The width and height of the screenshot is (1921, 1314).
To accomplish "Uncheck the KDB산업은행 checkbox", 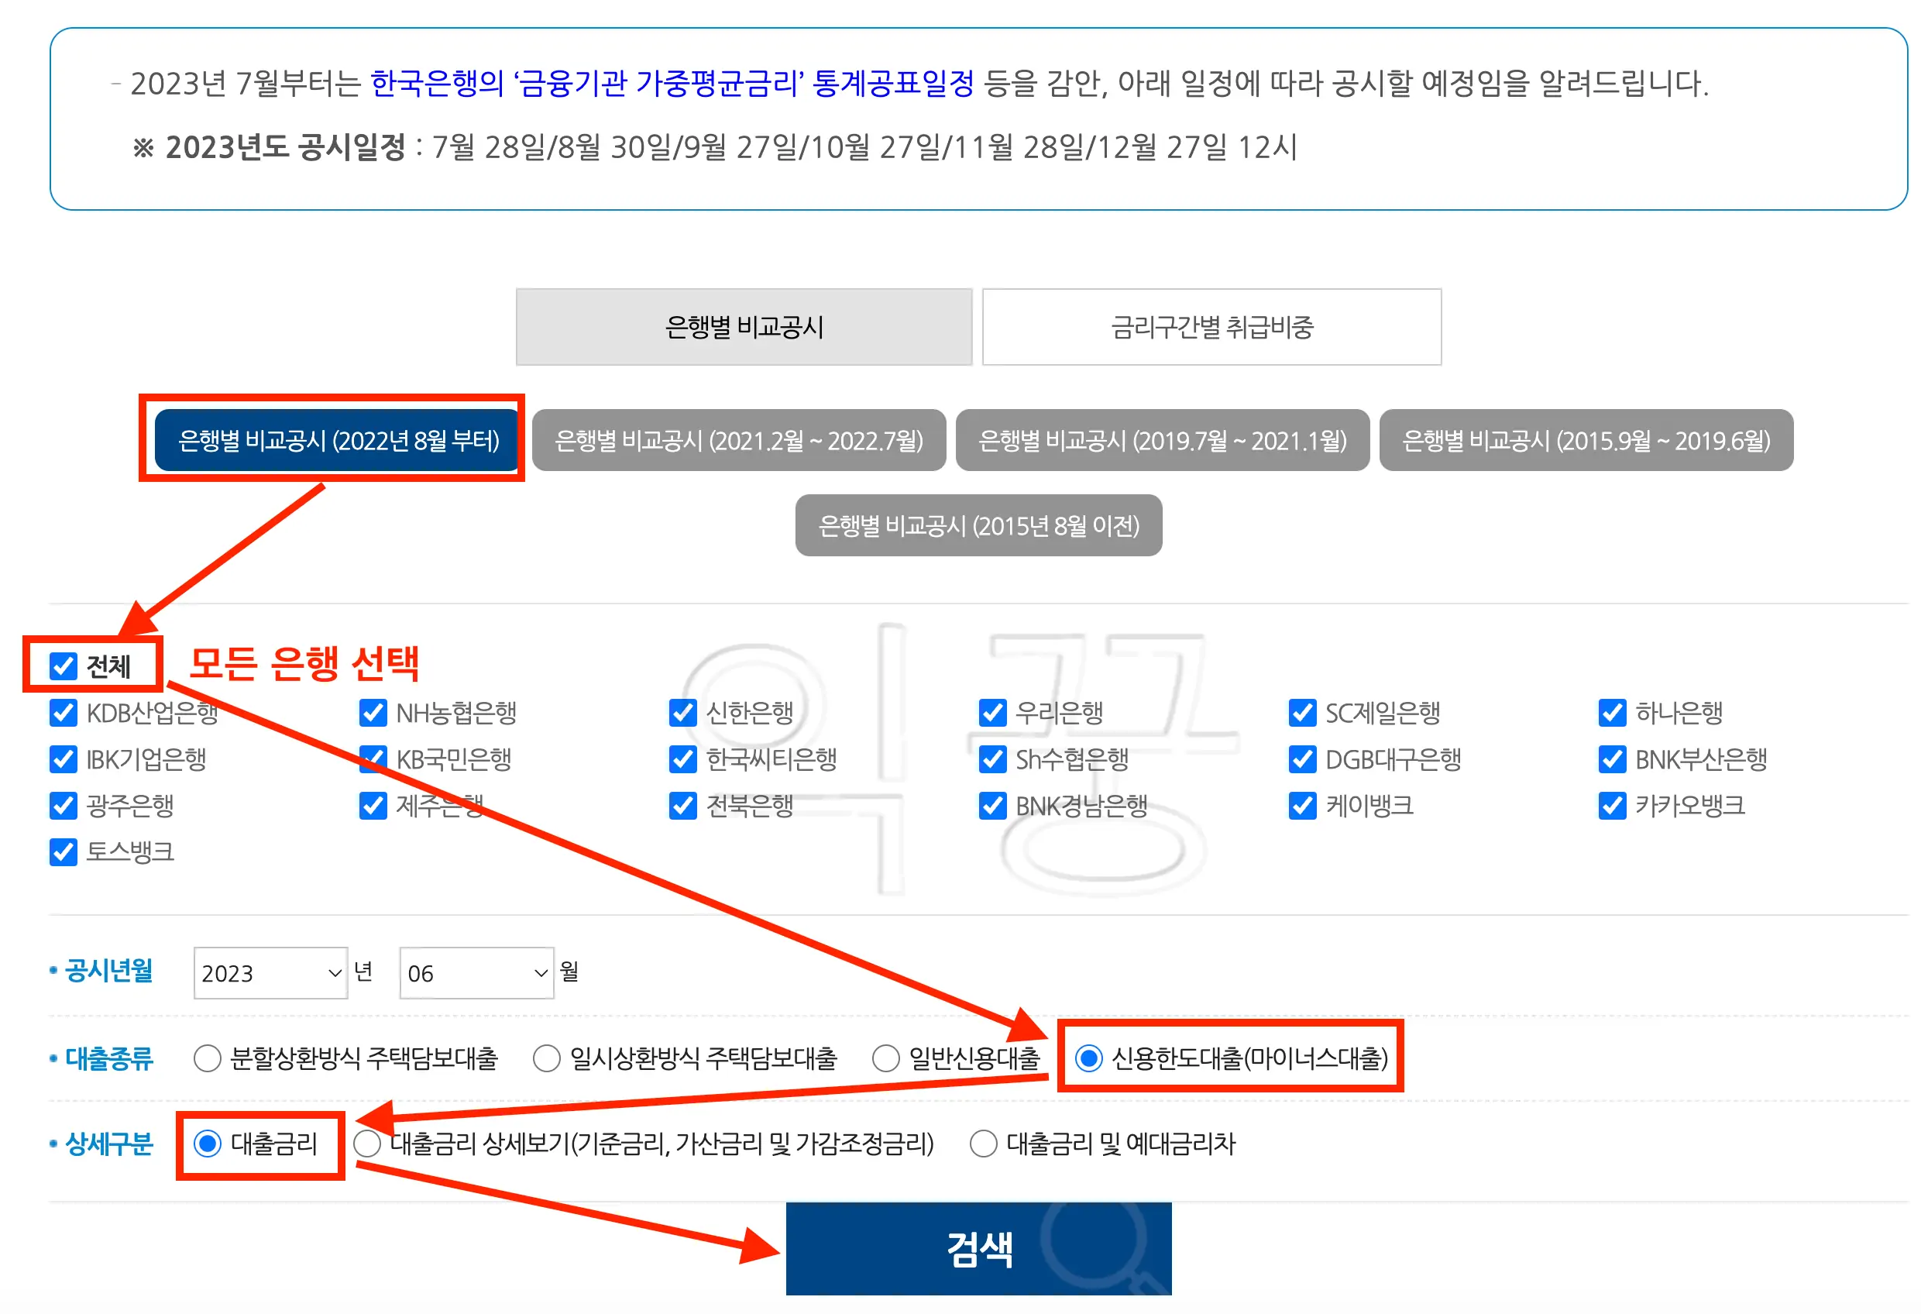I will [x=63, y=713].
